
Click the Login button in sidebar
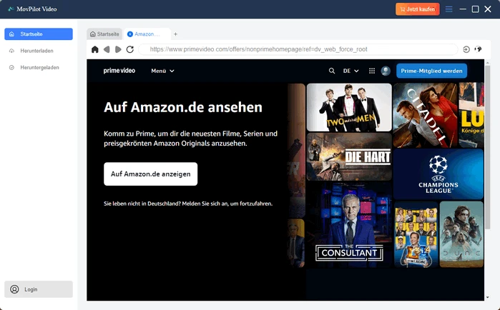[39, 289]
